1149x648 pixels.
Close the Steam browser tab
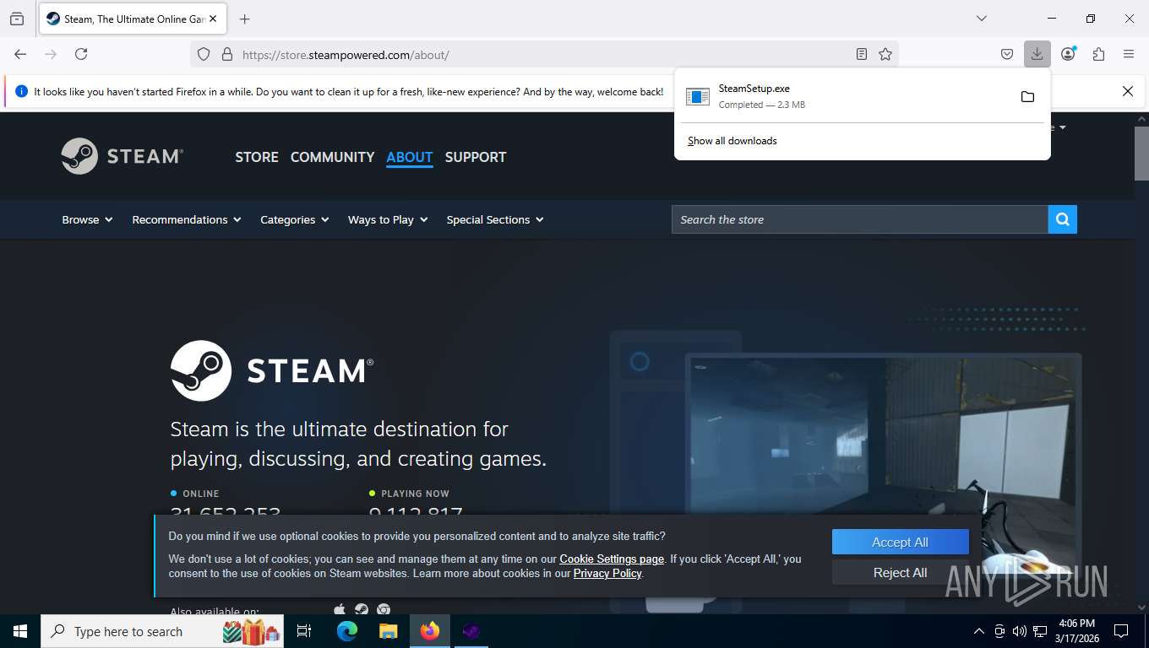(x=212, y=19)
